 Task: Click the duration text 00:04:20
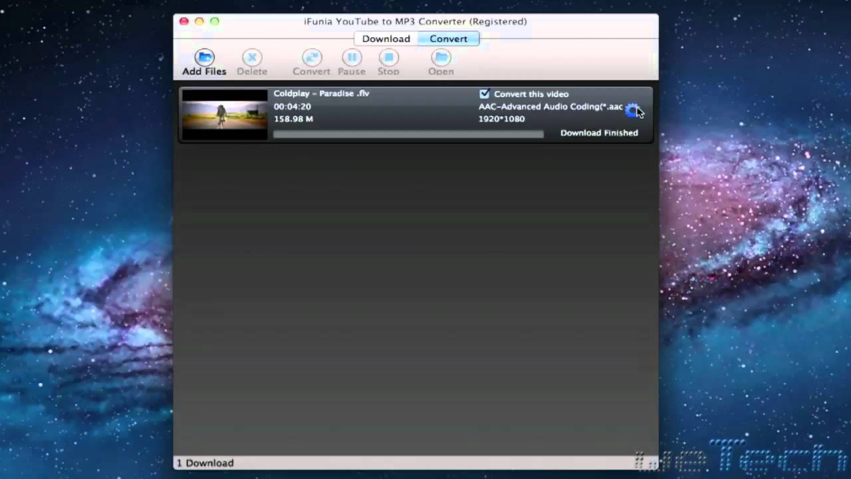[x=293, y=106]
